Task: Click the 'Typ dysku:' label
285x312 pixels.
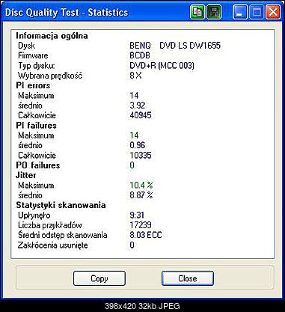Action: (37, 66)
